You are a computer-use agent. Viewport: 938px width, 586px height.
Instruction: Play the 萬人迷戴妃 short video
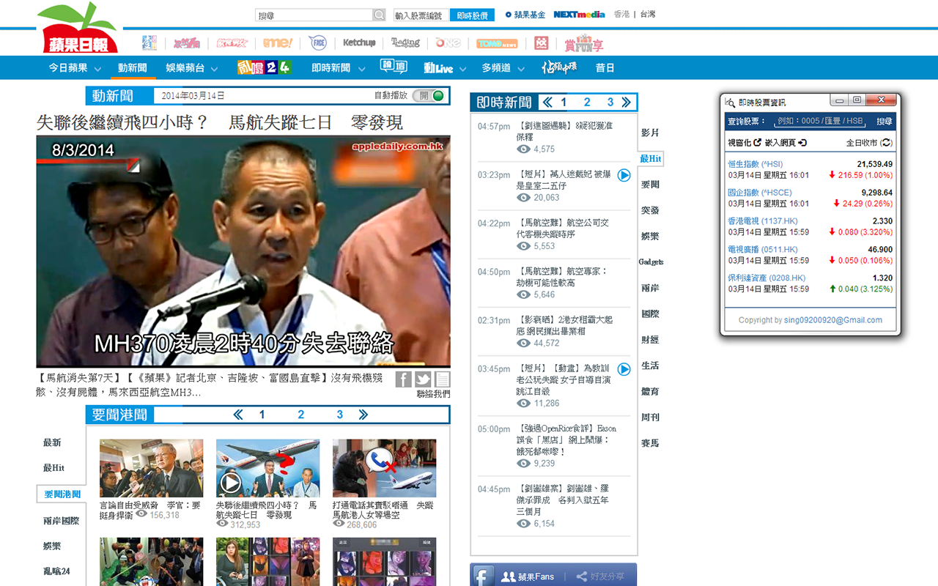624,175
